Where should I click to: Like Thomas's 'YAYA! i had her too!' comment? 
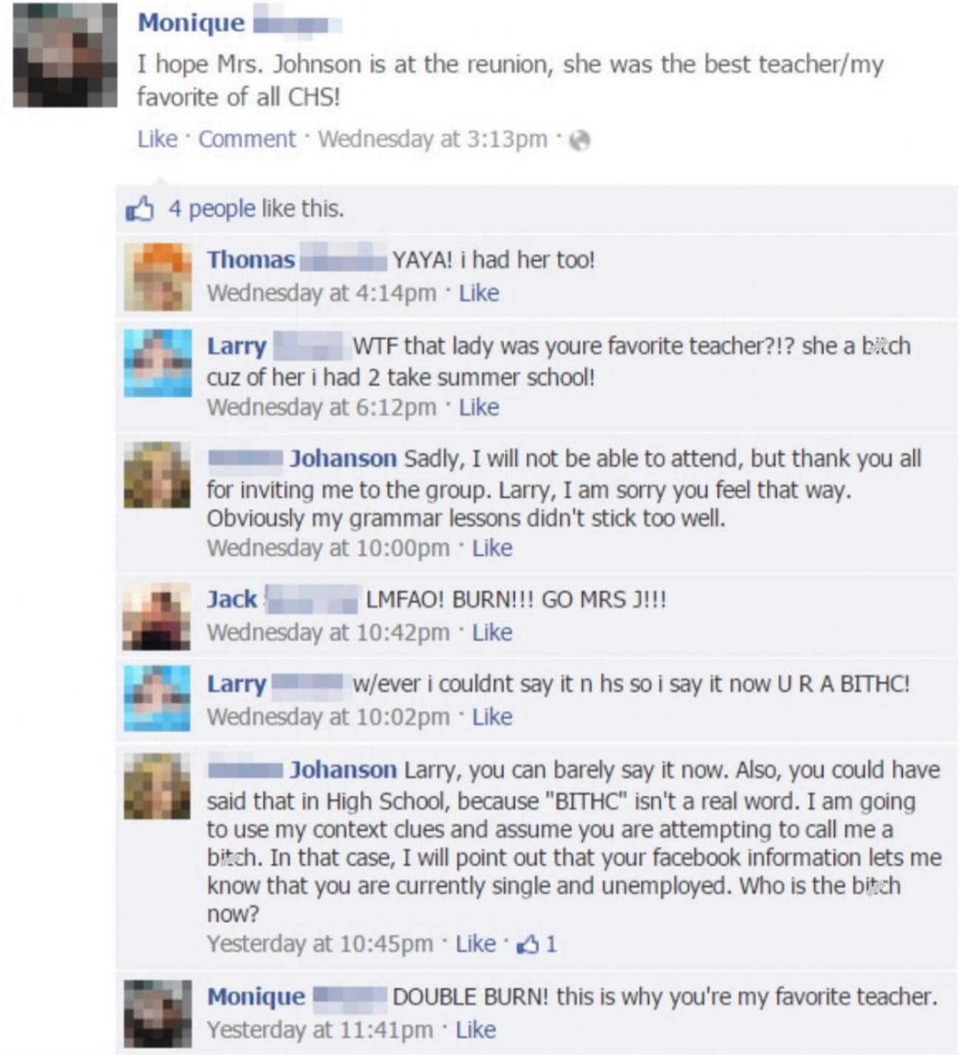pyautogui.click(x=479, y=293)
